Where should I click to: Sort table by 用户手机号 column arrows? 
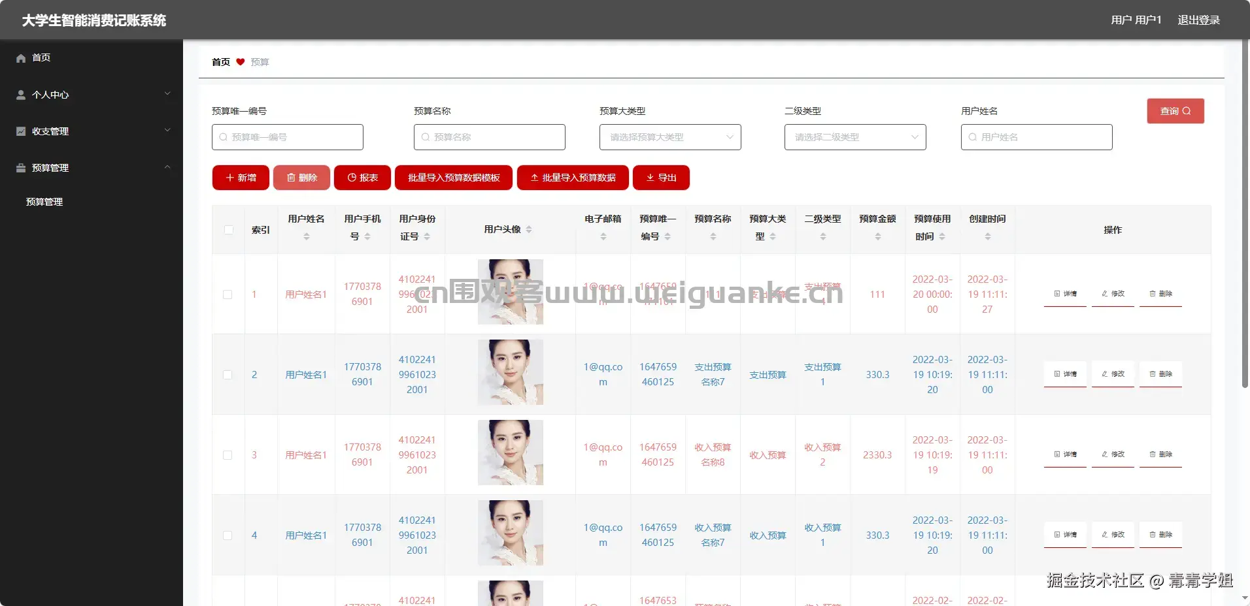[x=367, y=236]
